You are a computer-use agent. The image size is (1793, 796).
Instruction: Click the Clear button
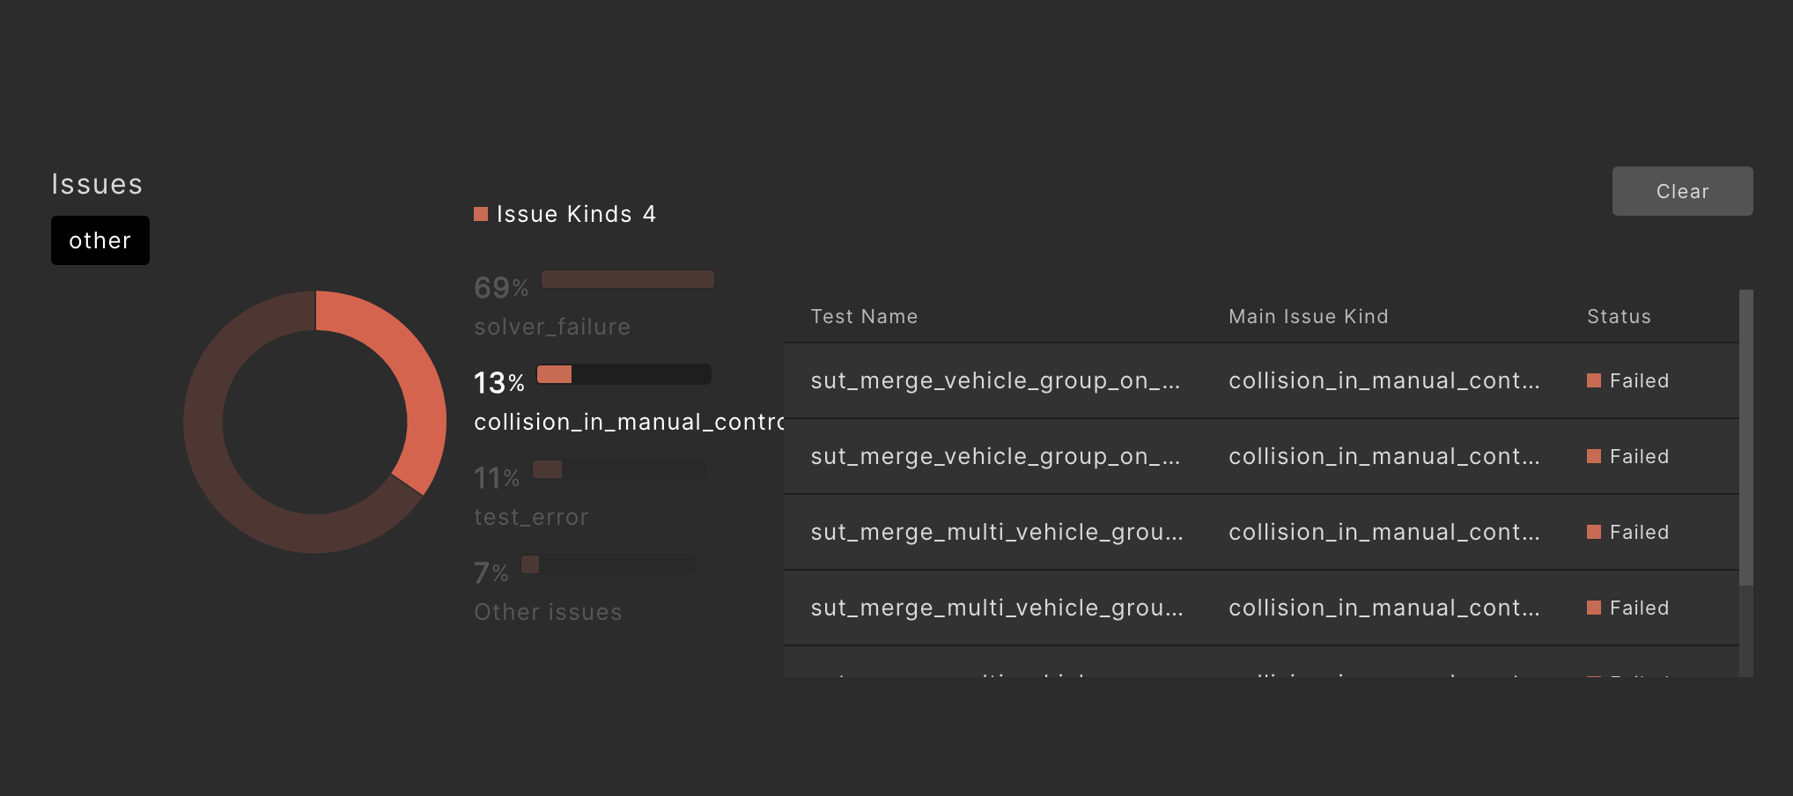pyautogui.click(x=1682, y=191)
